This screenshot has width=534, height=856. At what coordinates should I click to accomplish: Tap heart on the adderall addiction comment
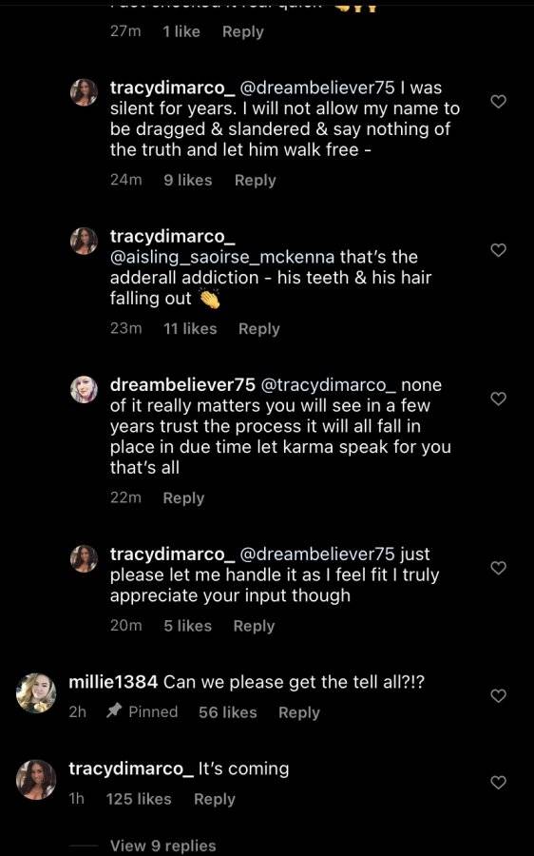point(499,250)
